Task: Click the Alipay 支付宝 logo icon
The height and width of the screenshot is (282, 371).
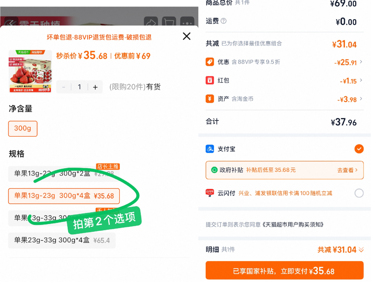Action: click(210, 149)
